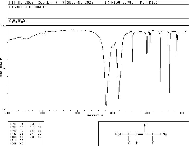Select peak table entry 811
The width and height of the screenshot is (189, 146).
coord(32,127)
